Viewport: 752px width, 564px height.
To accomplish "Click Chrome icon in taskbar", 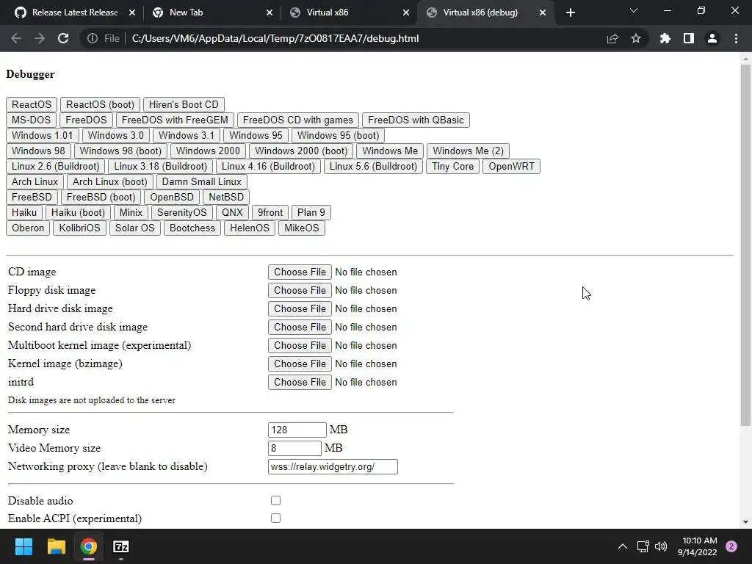I will (89, 546).
